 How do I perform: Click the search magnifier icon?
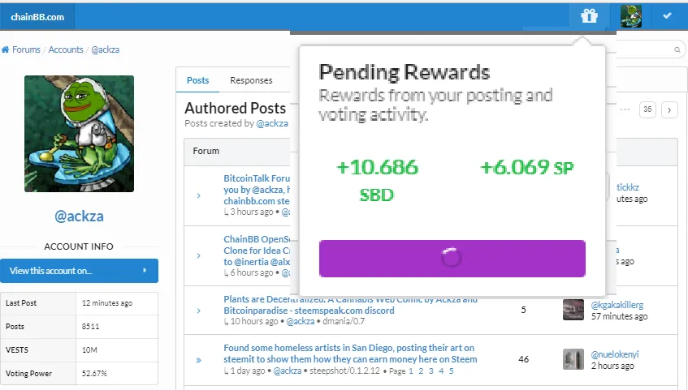tap(677, 49)
